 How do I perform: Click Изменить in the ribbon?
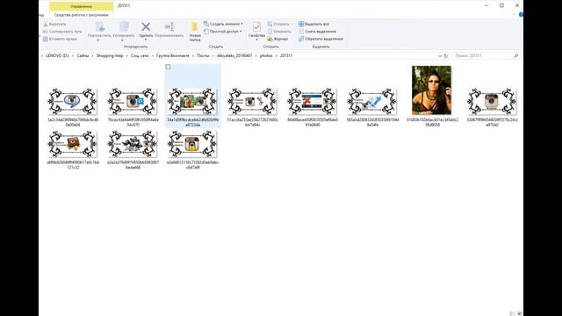(x=279, y=32)
